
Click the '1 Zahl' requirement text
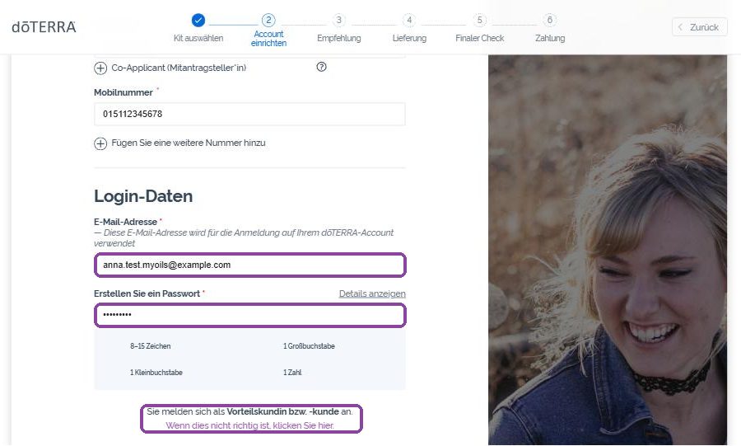[x=292, y=373]
